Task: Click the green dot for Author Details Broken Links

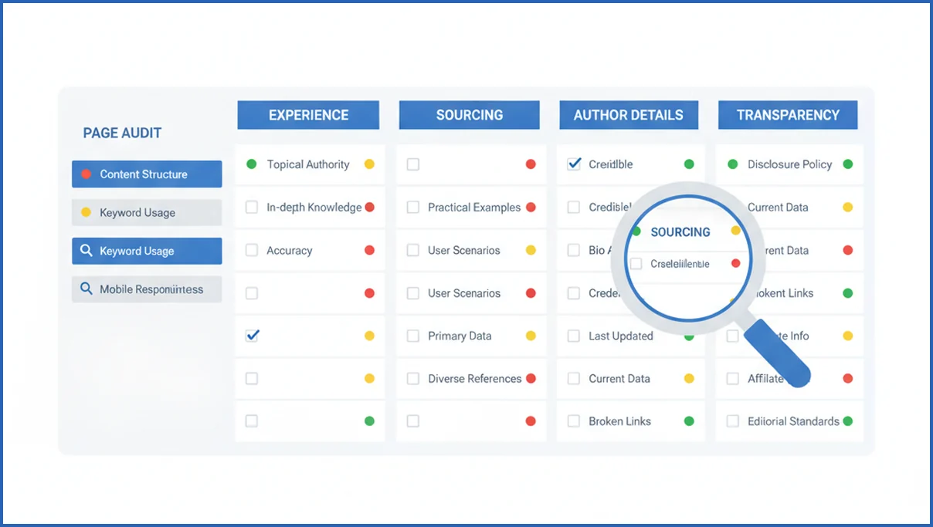Action: 689,421
